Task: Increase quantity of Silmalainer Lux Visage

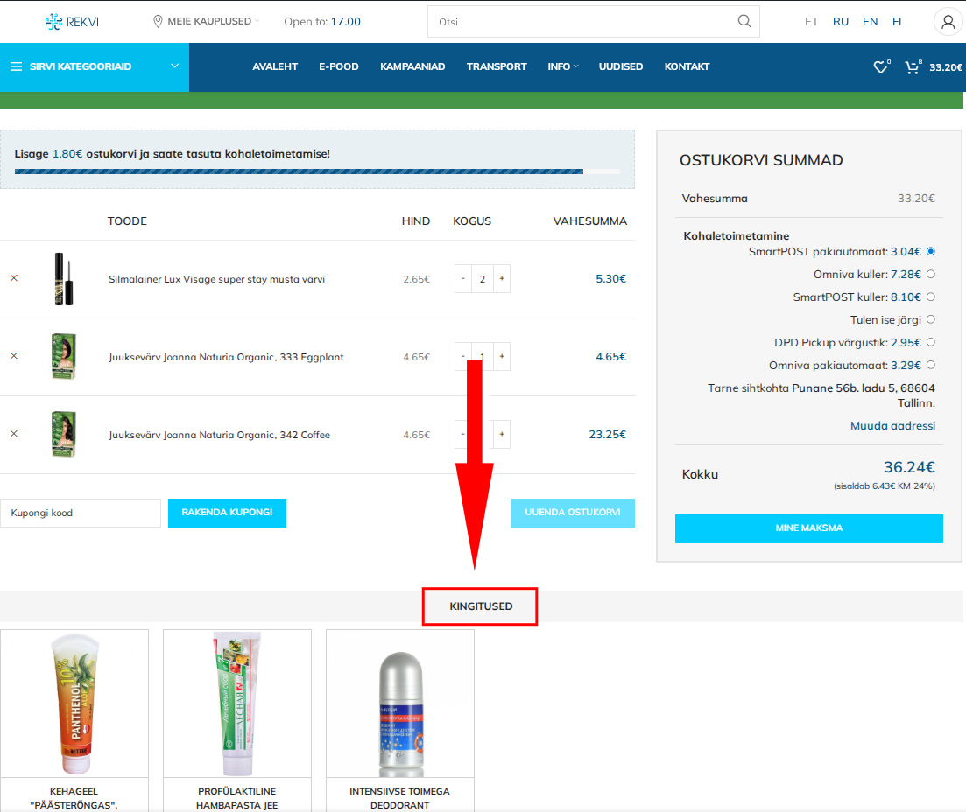Action: point(502,279)
